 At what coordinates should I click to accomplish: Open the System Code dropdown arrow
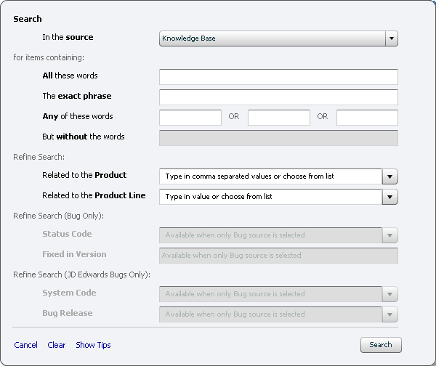(391, 294)
